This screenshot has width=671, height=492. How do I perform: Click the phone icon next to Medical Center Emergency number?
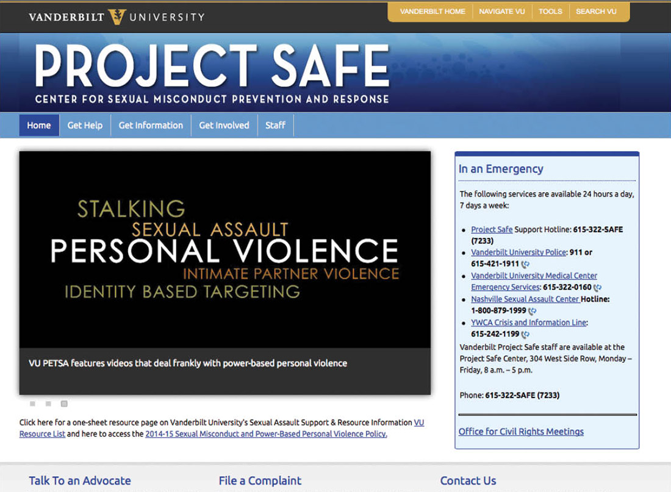pos(596,287)
